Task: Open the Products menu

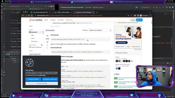Action: [53, 20]
